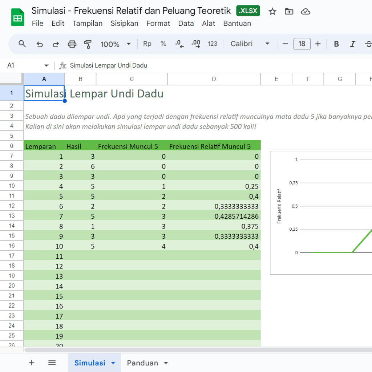Open the zoom level dropdown
The image size is (372, 372).
pyautogui.click(x=116, y=44)
